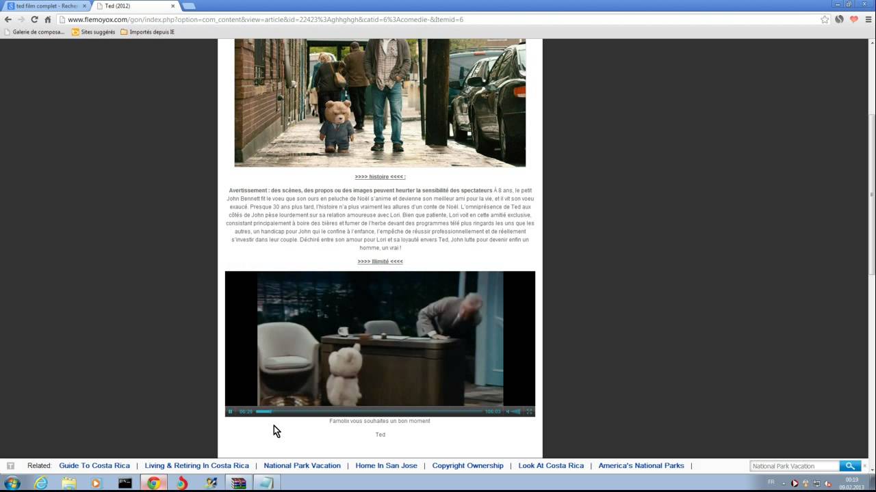This screenshot has width=876, height=492.
Task: Click the '>>>> Illimité <<<<' link
Action: tap(380, 261)
